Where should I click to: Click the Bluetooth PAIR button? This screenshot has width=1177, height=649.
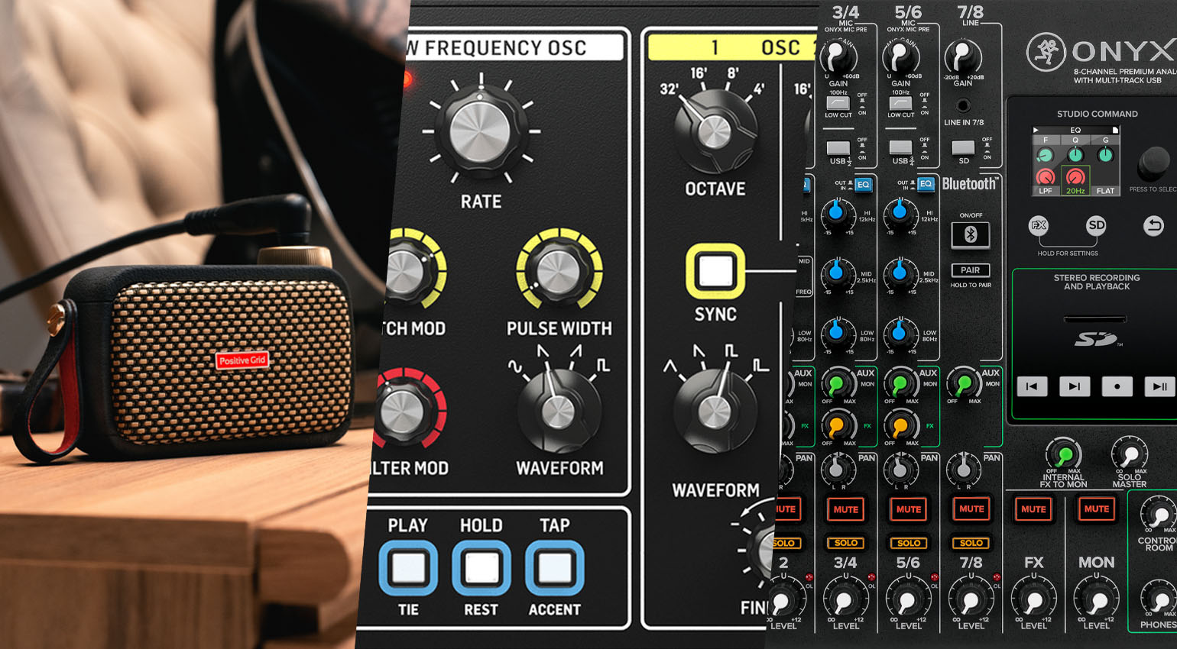971,270
